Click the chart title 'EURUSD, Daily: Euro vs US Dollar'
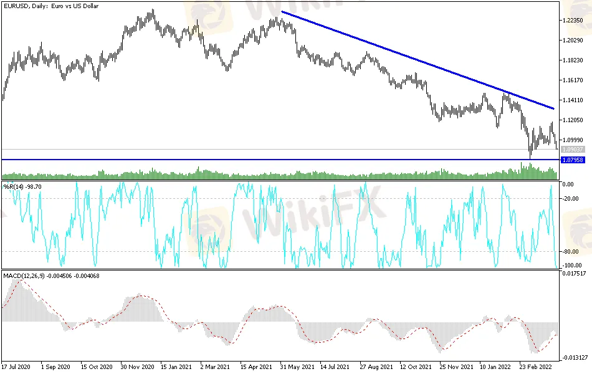592x374 pixels. pyautogui.click(x=51, y=6)
